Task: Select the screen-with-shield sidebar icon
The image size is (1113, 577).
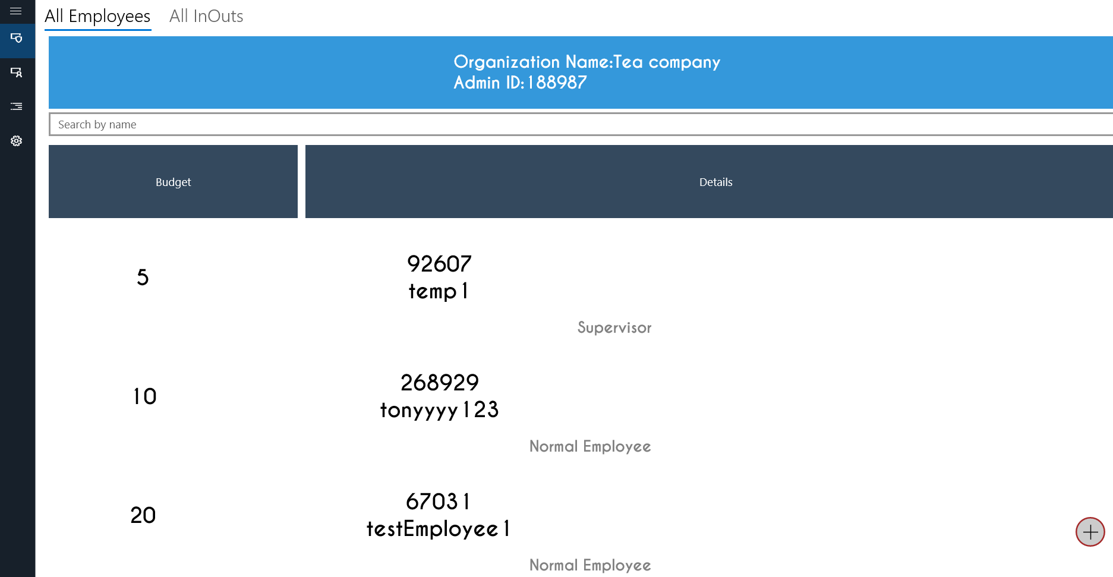Action: tap(17, 38)
